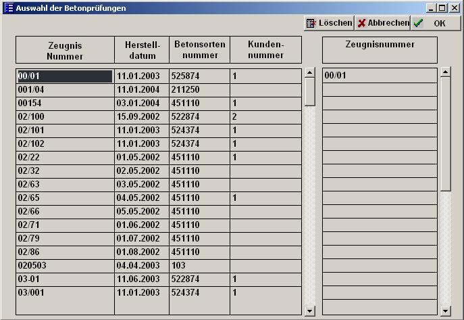Screen dimensions: 464x320
Task: Click the Kundennummer column header
Action: point(266,50)
